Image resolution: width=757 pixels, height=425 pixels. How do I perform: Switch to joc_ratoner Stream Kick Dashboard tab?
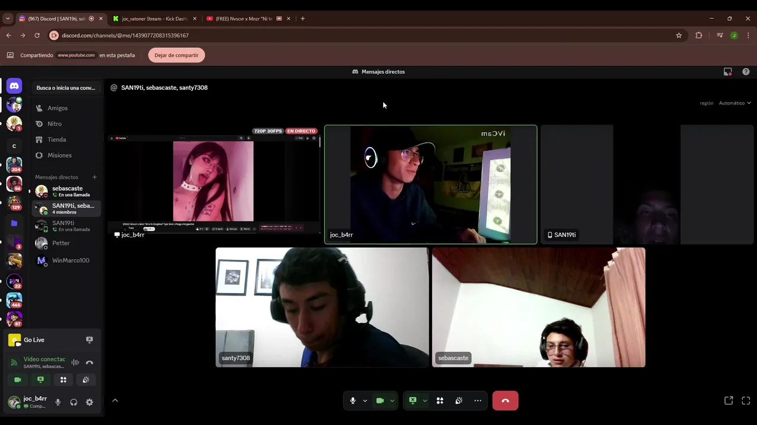[154, 18]
